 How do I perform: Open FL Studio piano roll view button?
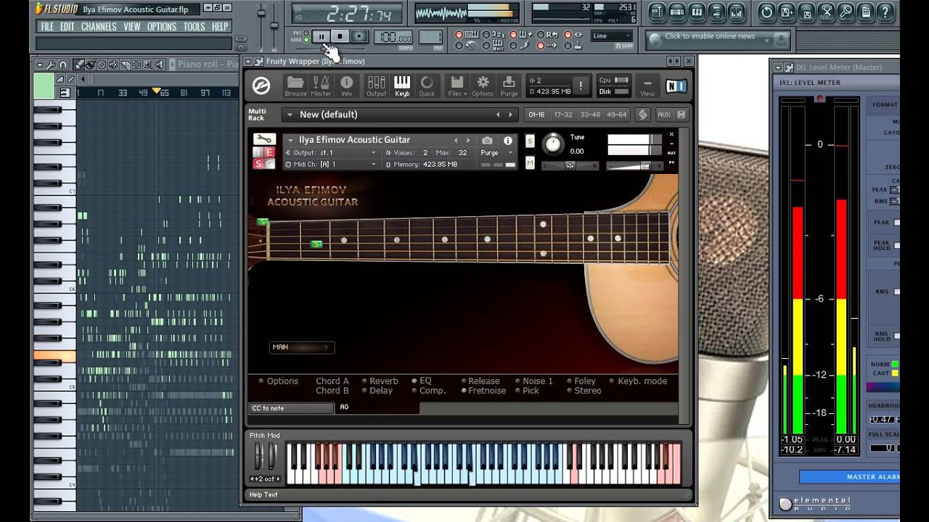(697, 12)
